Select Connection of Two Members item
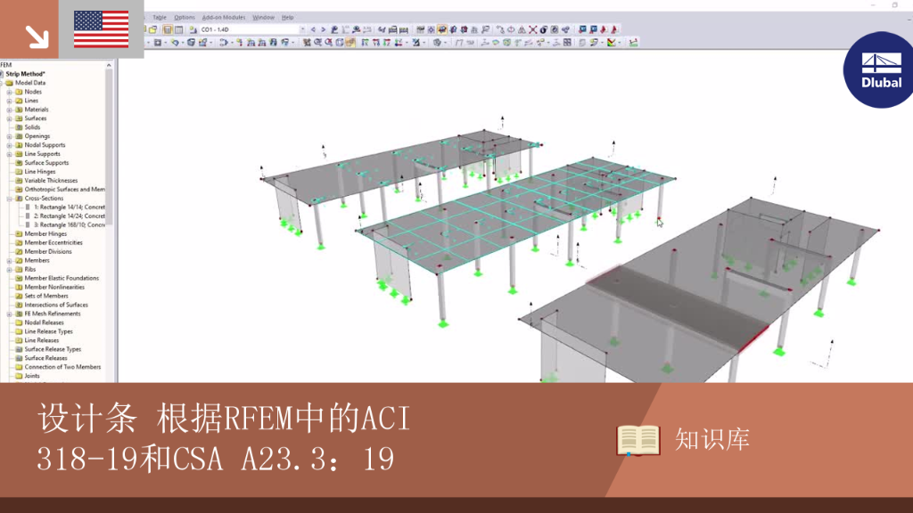This screenshot has width=913, height=513. click(x=62, y=367)
